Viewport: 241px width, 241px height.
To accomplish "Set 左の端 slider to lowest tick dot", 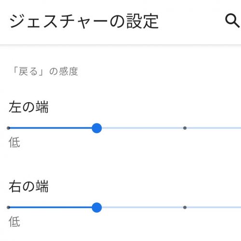I will pos(9,128).
